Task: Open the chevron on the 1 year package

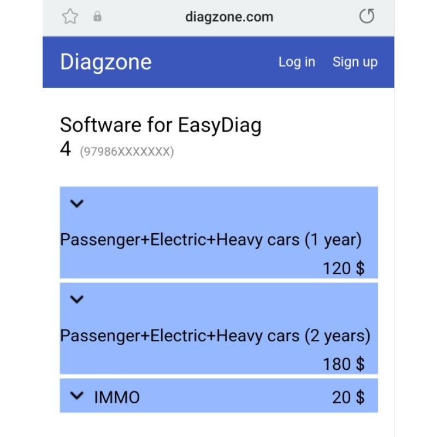Action: [x=77, y=203]
